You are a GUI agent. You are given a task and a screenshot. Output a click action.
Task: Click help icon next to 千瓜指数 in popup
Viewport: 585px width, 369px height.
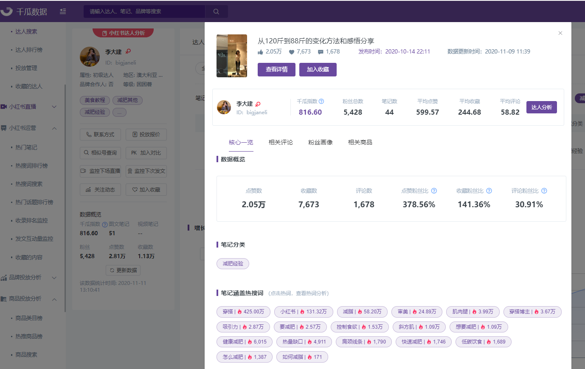coord(321,101)
